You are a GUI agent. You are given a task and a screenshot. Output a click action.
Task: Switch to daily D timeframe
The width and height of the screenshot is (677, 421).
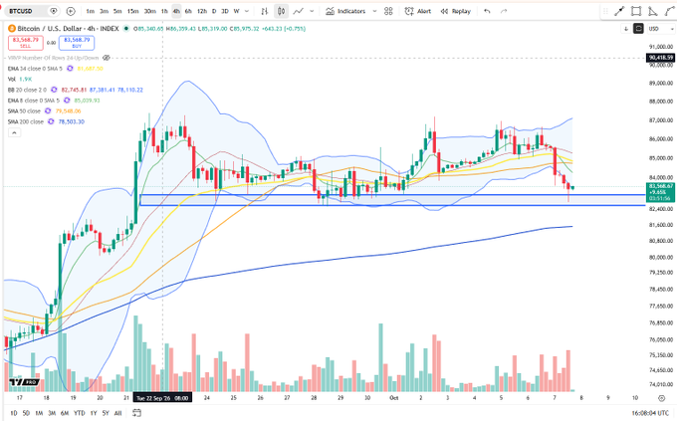pyautogui.click(x=214, y=11)
